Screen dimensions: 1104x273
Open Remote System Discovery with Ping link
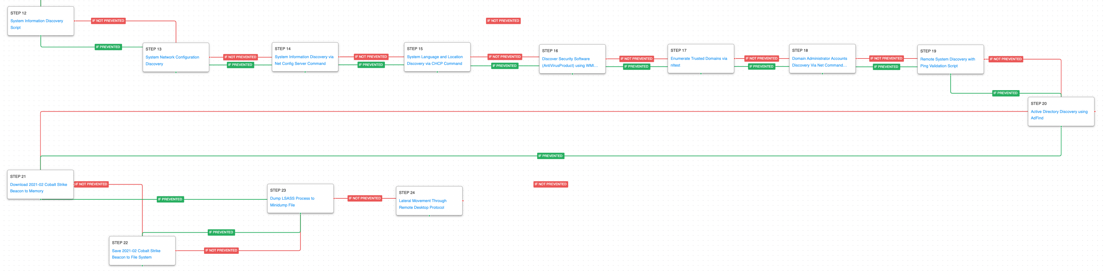(x=947, y=60)
